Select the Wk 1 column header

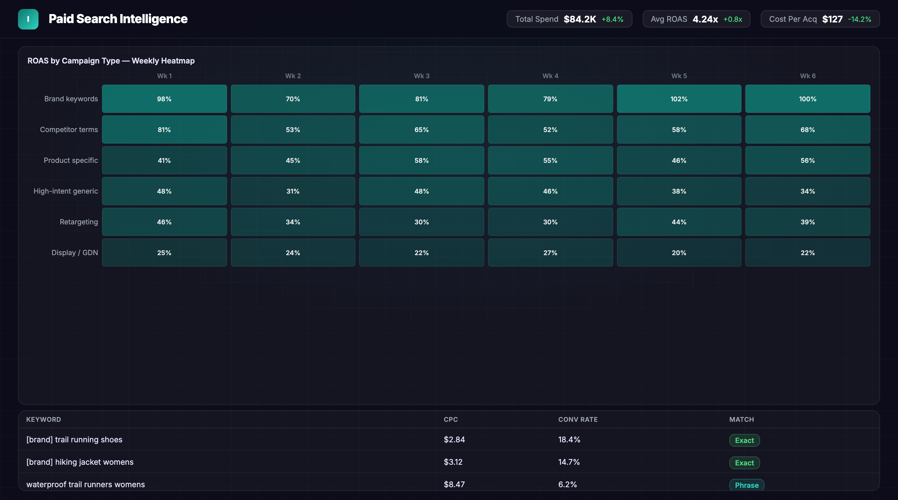(x=164, y=76)
